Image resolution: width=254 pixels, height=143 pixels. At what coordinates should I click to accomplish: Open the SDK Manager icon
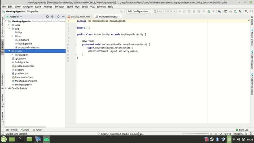click(240, 12)
